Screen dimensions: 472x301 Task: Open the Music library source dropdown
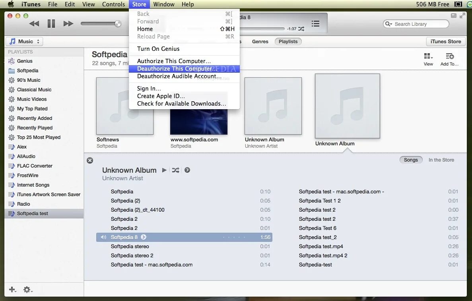pyautogui.click(x=24, y=41)
